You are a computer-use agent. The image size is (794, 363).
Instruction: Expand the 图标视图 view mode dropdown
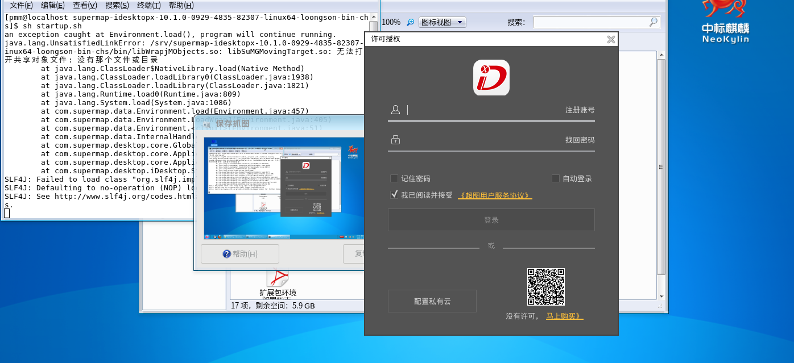(443, 22)
